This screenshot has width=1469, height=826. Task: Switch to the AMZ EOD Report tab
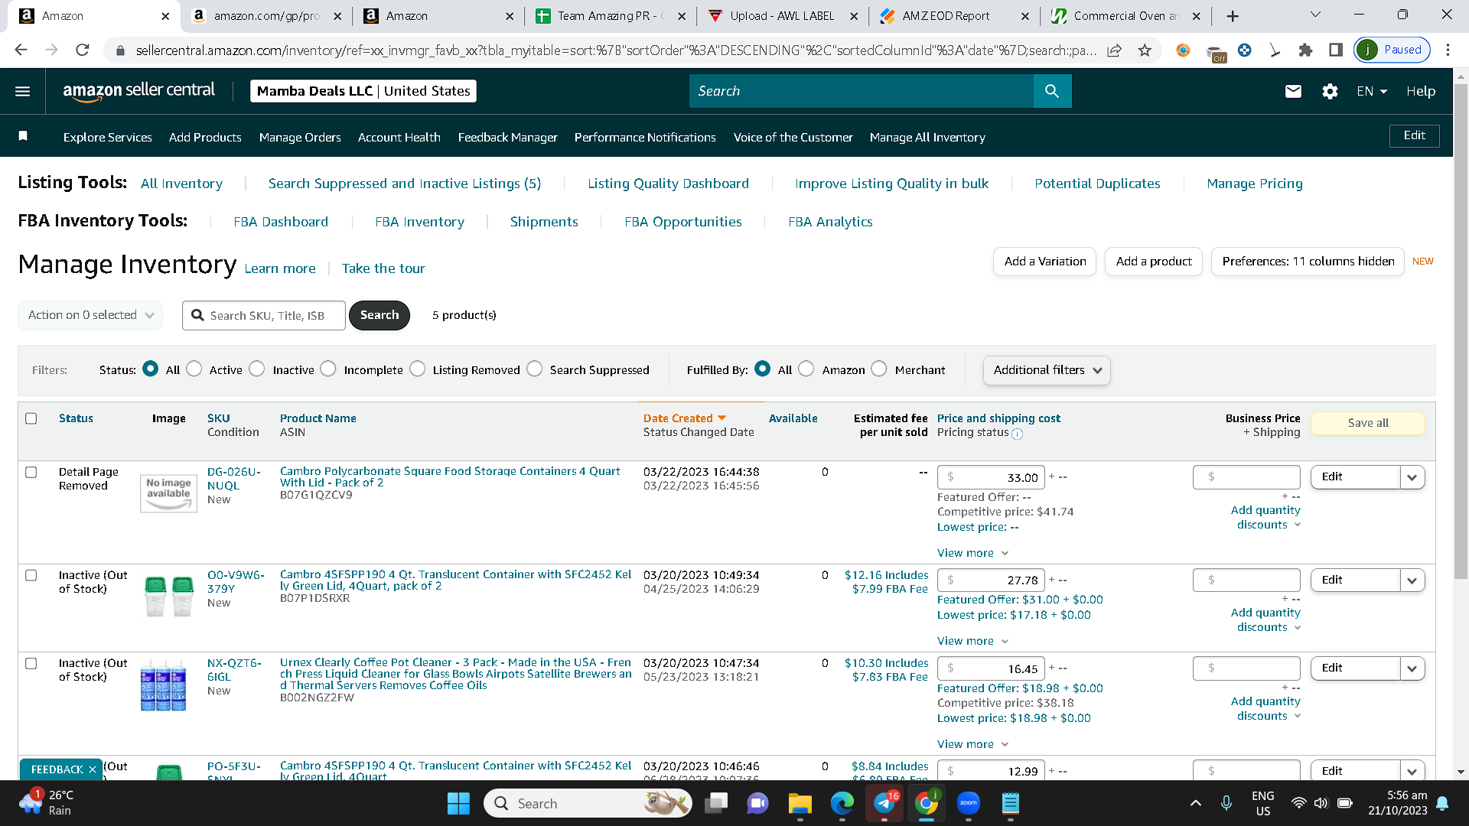coord(946,16)
